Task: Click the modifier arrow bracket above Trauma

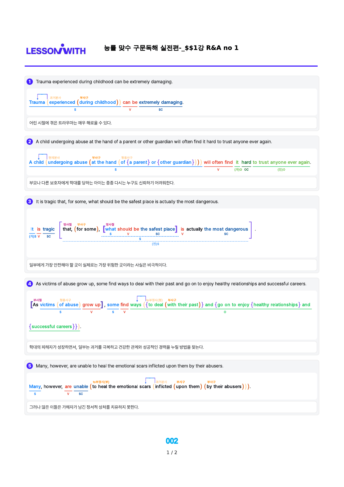Action: (x=42, y=97)
